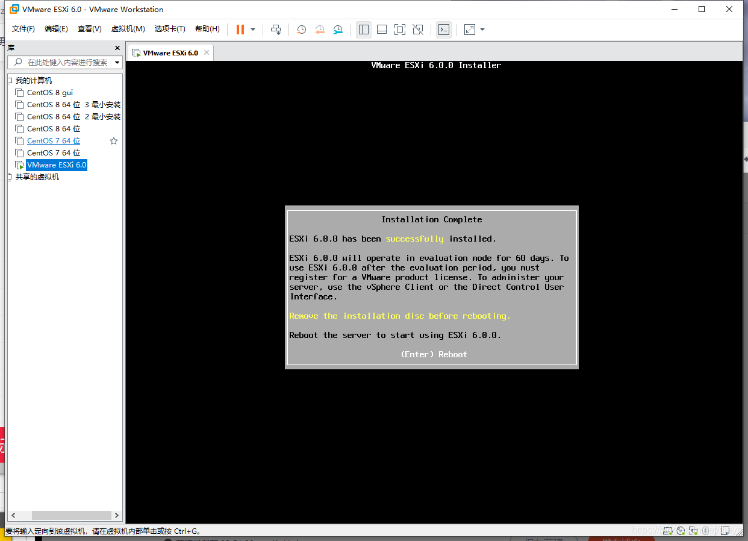748x541 pixels.
Task: Open the 编辑(E) menu
Action: [x=56, y=29]
